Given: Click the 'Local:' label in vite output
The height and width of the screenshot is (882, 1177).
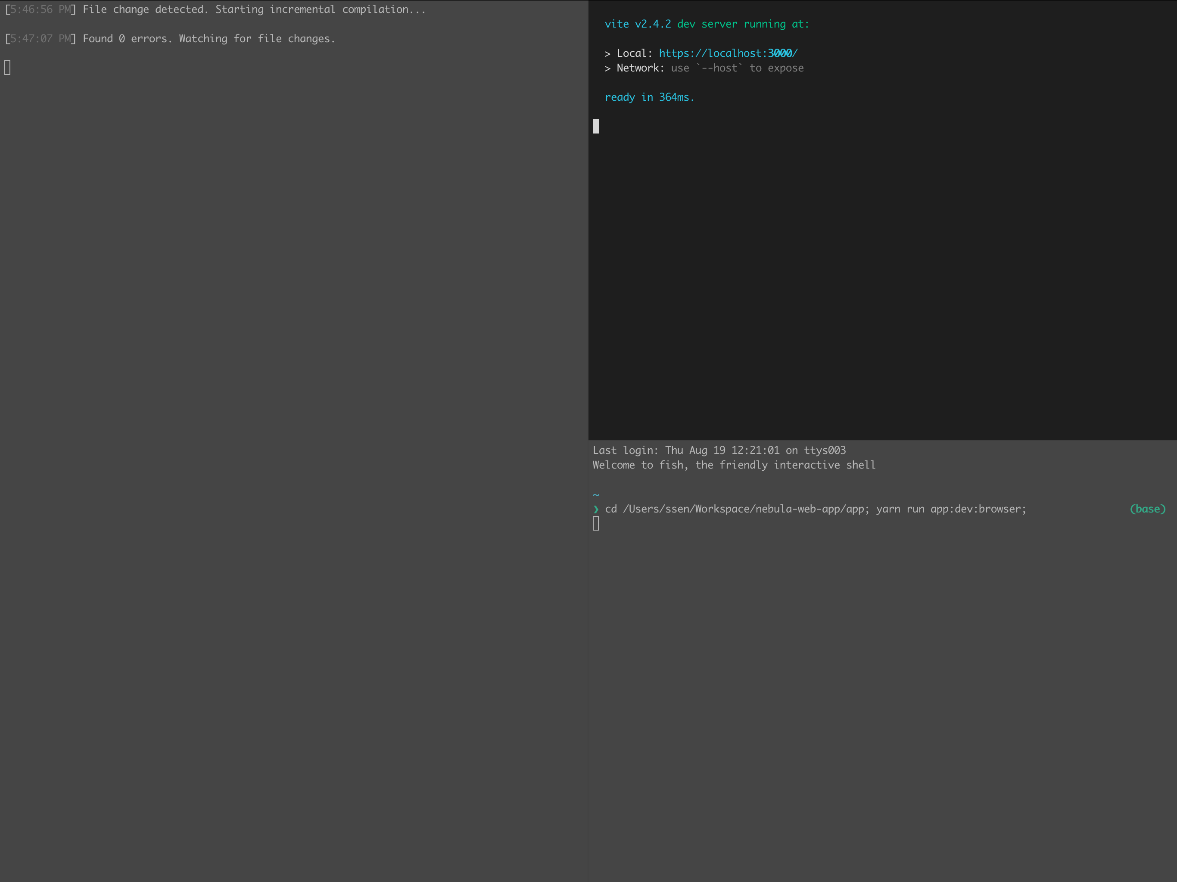Looking at the screenshot, I should [x=634, y=53].
